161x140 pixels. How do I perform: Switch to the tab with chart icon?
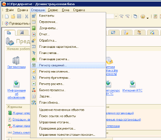153,32
